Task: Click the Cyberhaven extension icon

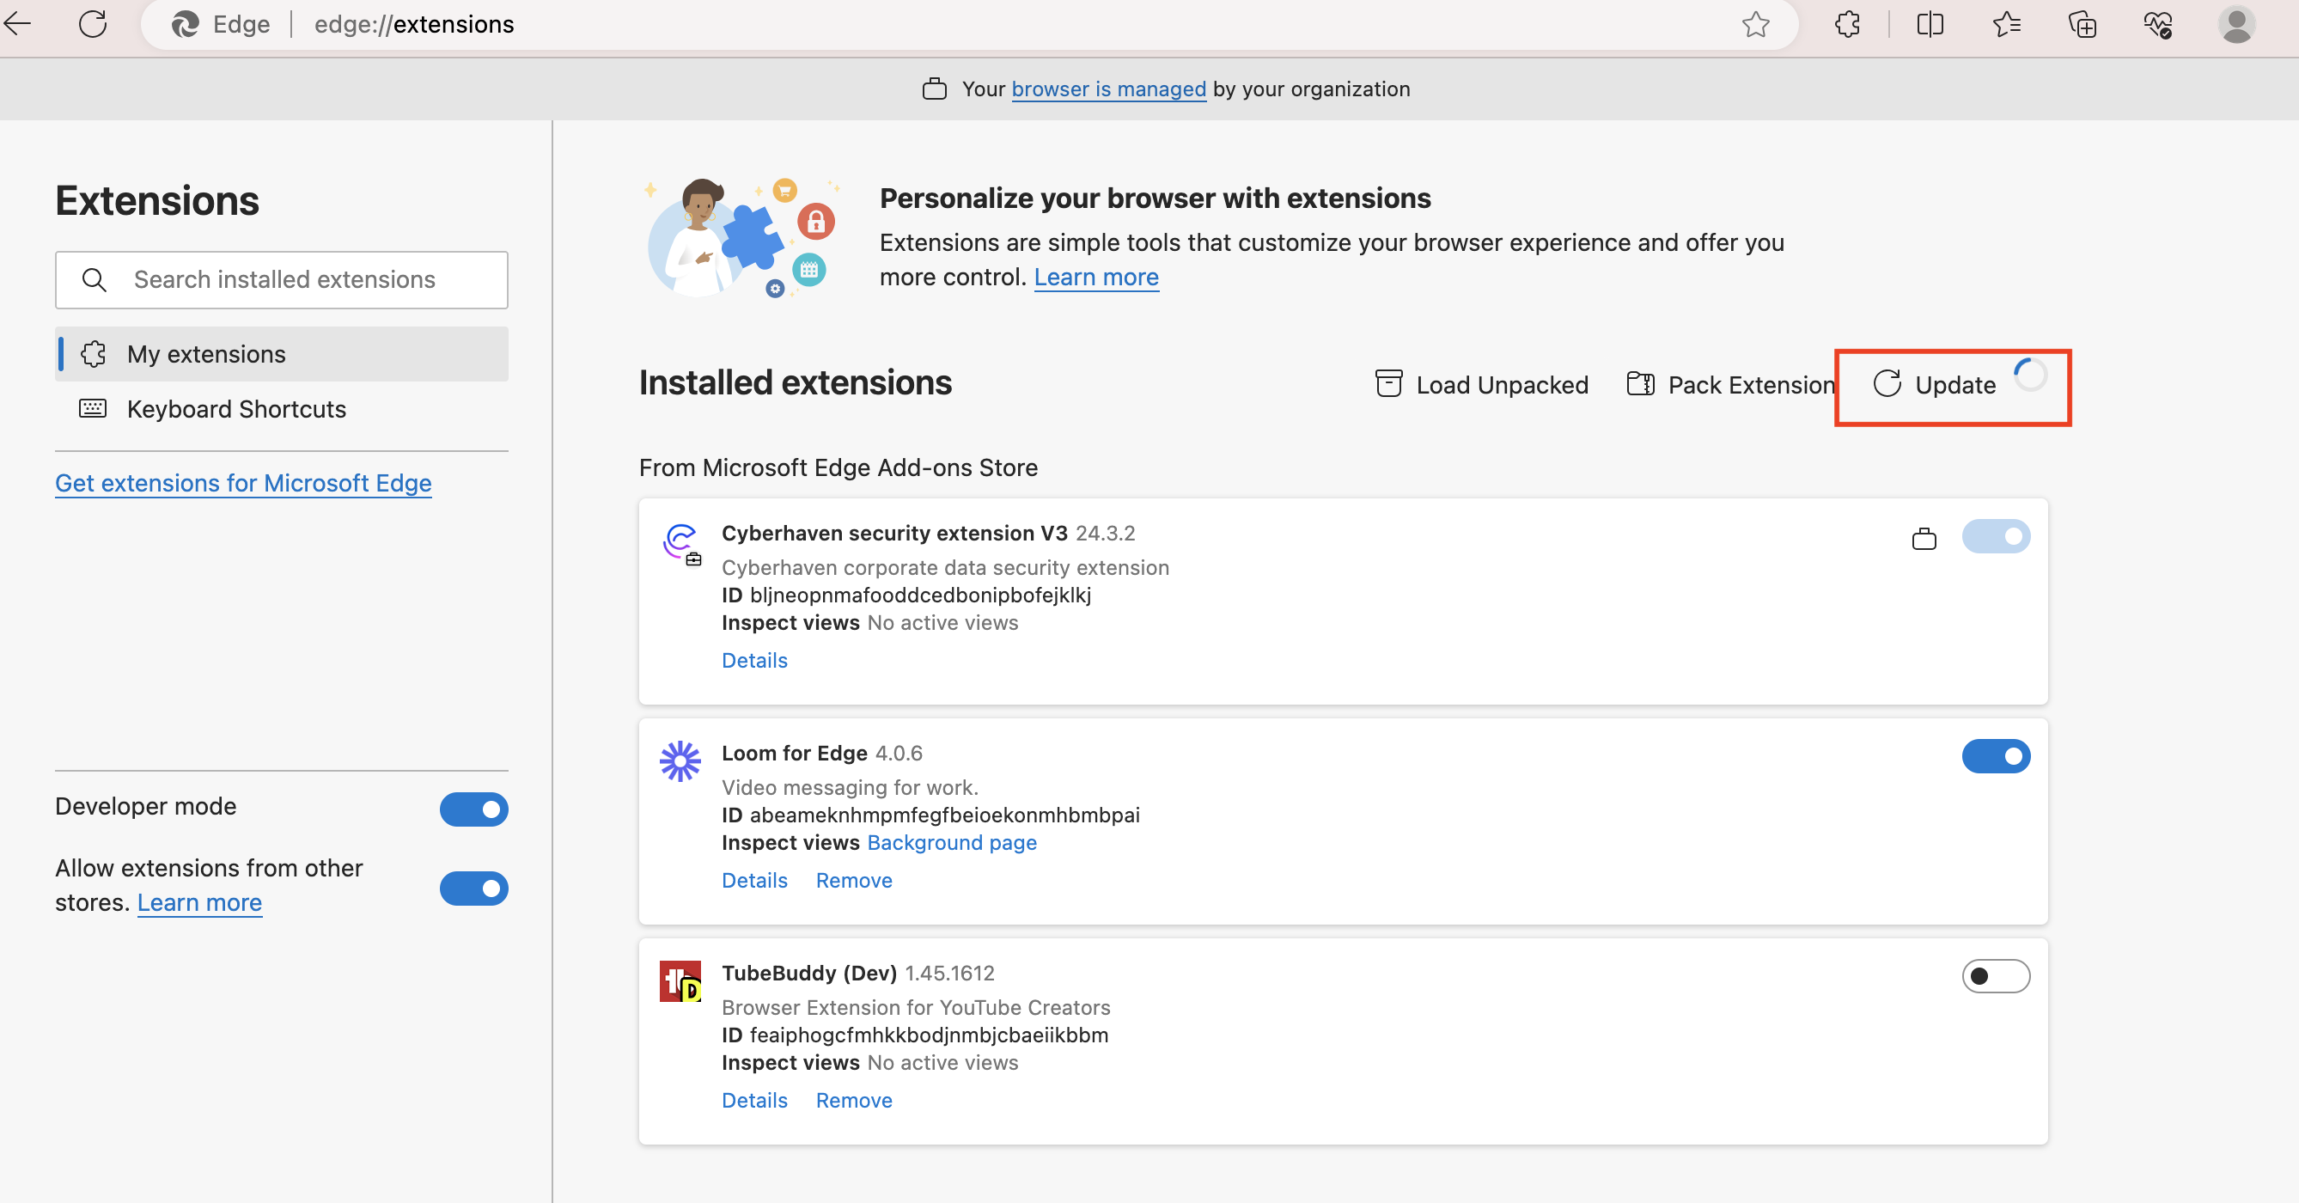Action: [x=681, y=543]
